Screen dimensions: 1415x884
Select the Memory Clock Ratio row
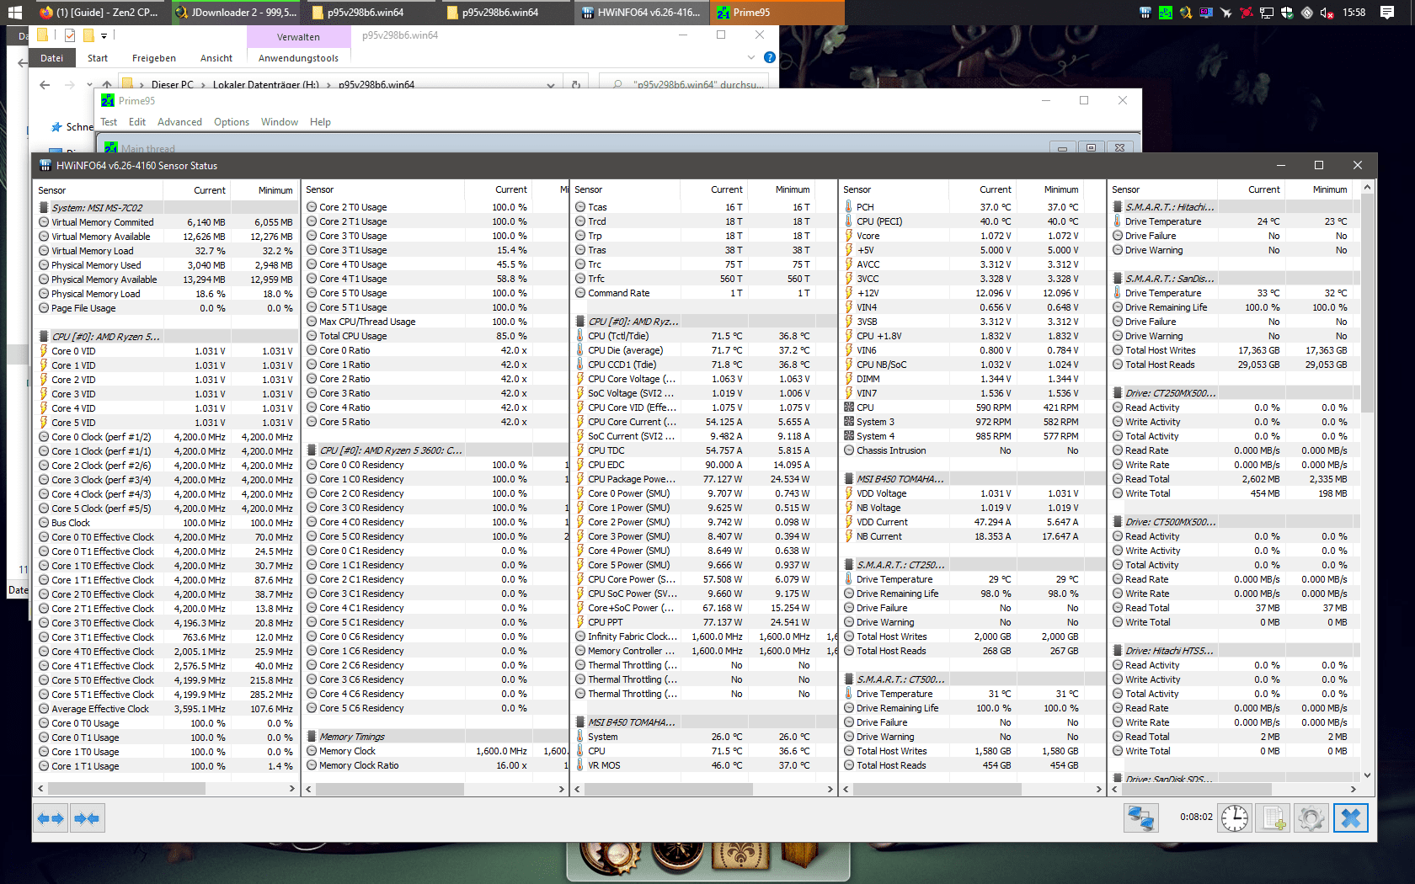pyautogui.click(x=435, y=765)
